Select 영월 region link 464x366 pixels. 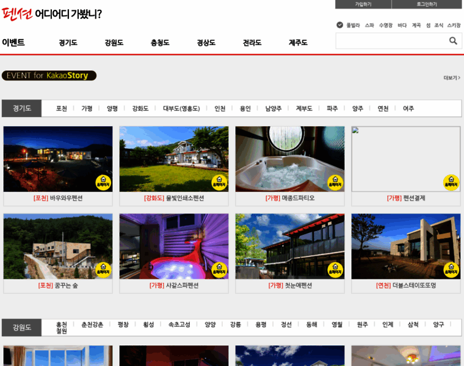coord(337,325)
